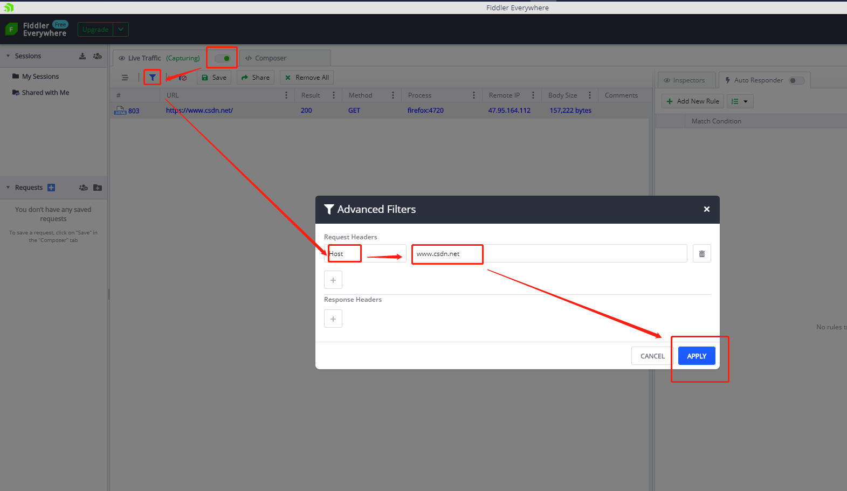Open the Remote IP column options menu
Image resolution: width=847 pixels, height=491 pixels.
pyautogui.click(x=533, y=95)
